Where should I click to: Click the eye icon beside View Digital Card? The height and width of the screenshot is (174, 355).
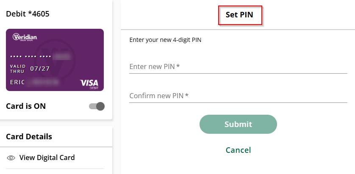pos(11,158)
